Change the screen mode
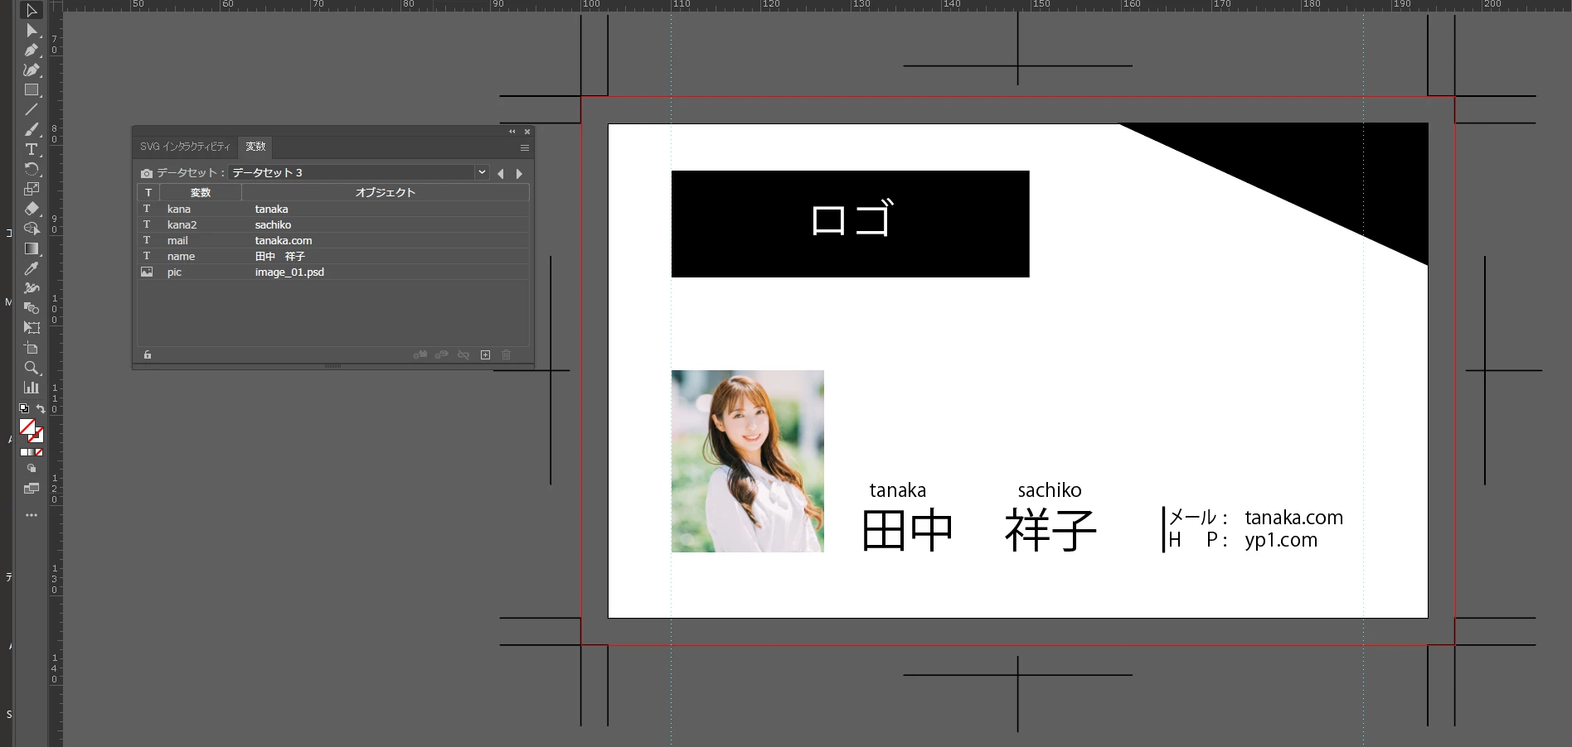This screenshot has width=1572, height=747. [x=32, y=489]
